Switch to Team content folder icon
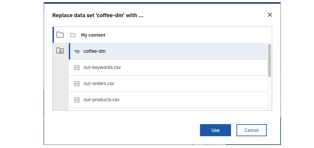Viewport: 314px width, 148px height. 60,51
